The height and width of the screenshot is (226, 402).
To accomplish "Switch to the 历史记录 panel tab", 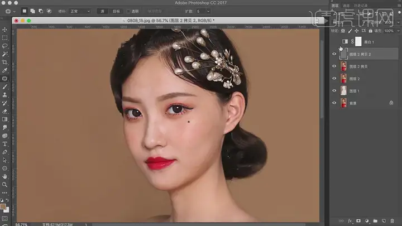I will click(x=361, y=6).
